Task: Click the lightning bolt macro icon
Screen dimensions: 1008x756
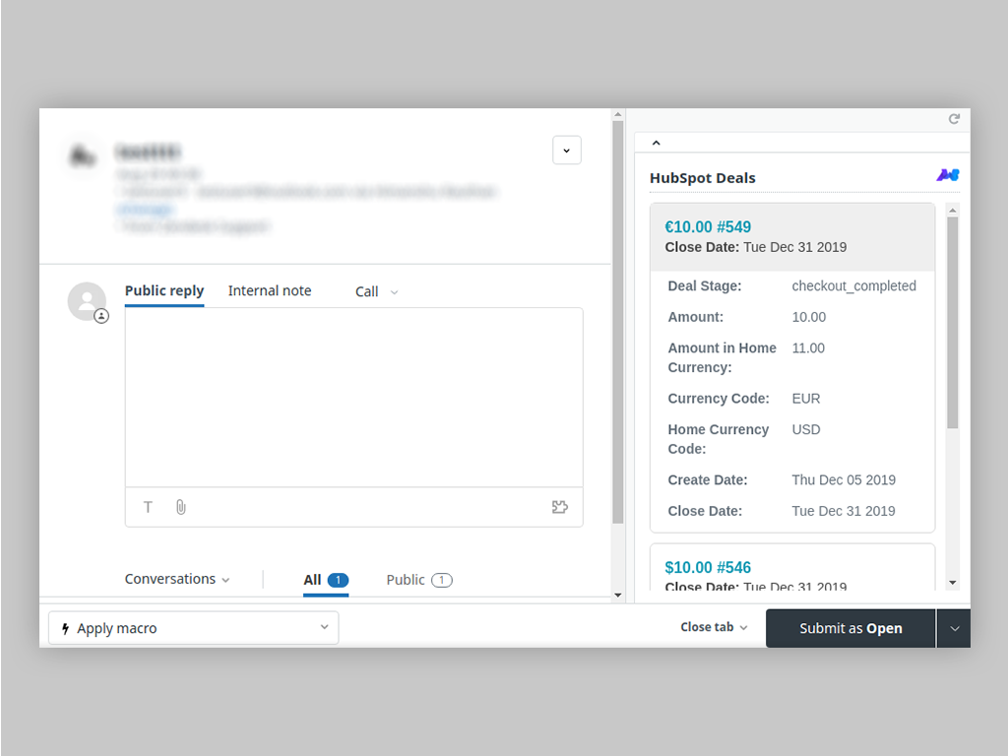Action: click(66, 629)
